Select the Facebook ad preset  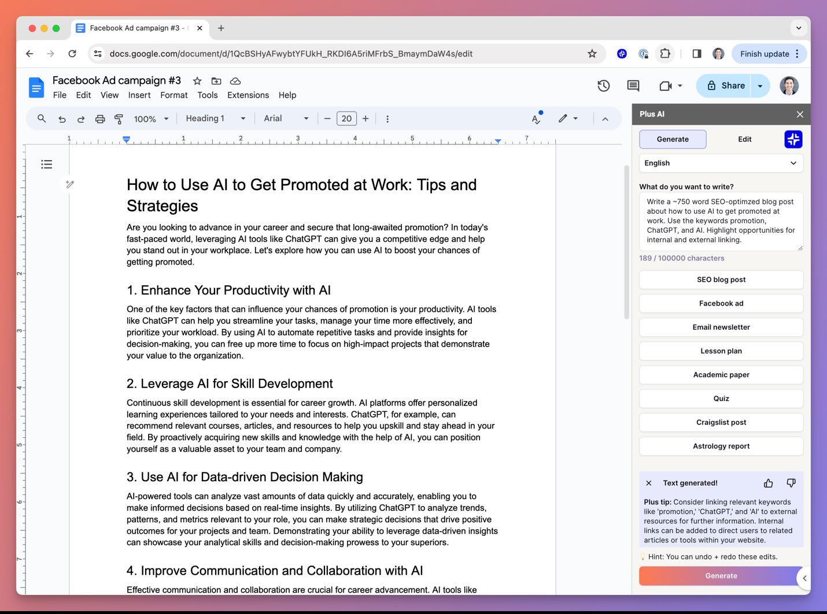coord(721,303)
